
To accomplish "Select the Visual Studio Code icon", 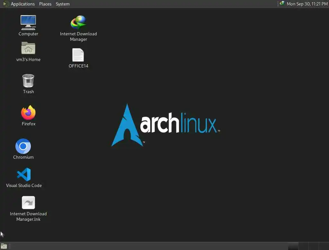I will coord(24,174).
